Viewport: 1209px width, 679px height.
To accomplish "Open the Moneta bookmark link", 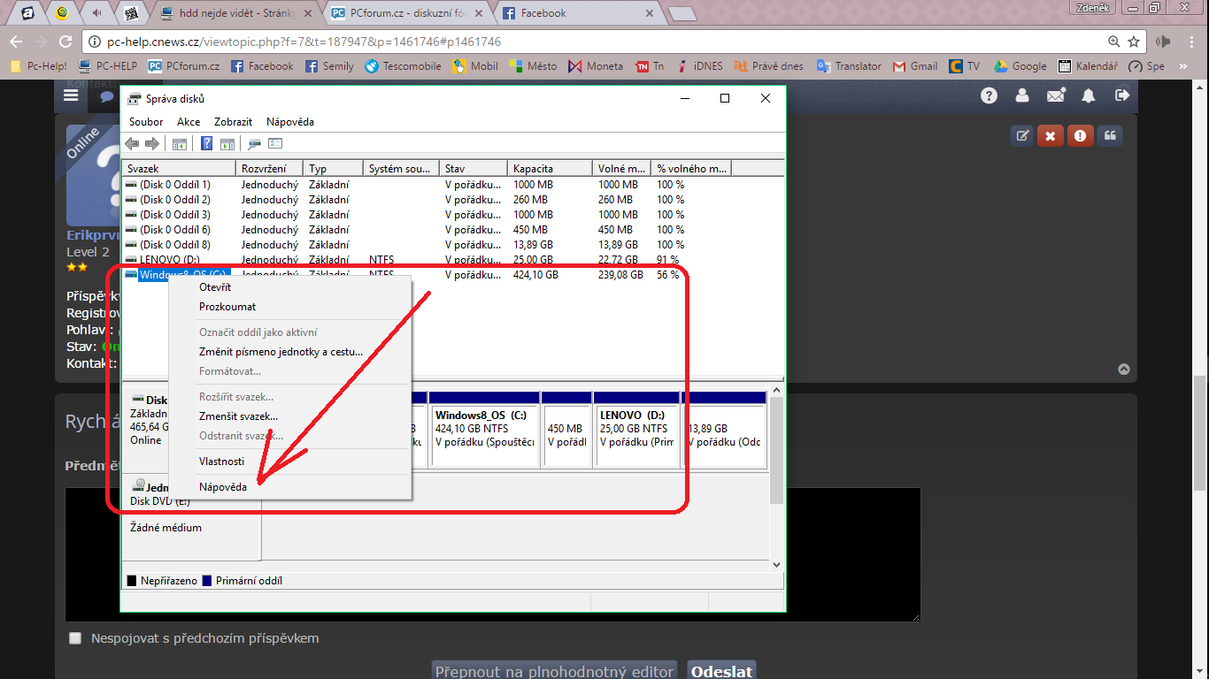I will pos(596,66).
